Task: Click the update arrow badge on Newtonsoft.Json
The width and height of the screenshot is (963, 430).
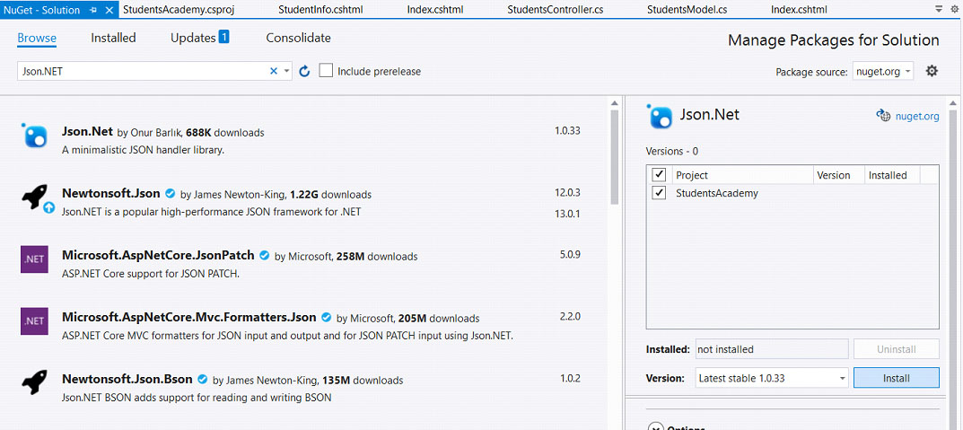Action: point(49,207)
